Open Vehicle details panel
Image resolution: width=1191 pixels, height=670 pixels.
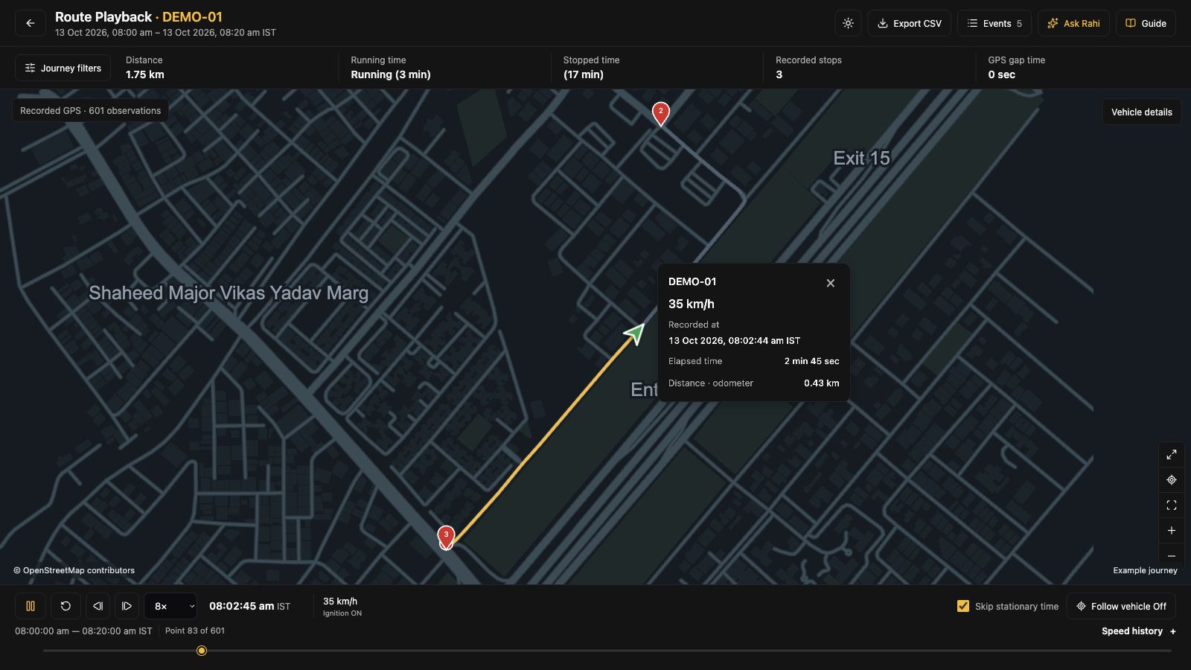click(x=1141, y=112)
